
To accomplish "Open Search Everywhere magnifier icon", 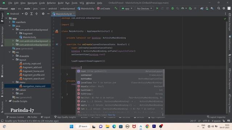I will click(x=219, y=8).
